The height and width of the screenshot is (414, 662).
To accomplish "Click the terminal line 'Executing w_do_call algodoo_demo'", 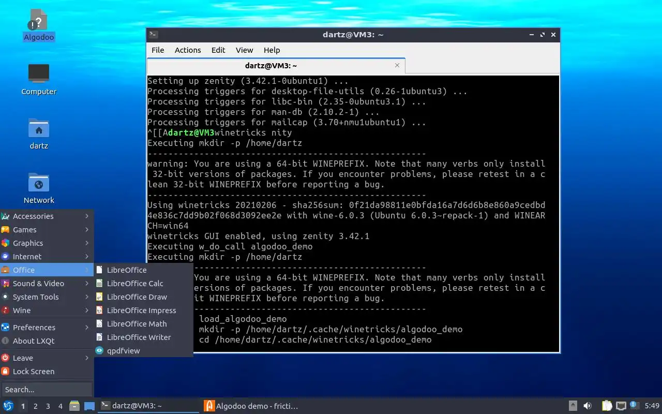I will pyautogui.click(x=230, y=246).
